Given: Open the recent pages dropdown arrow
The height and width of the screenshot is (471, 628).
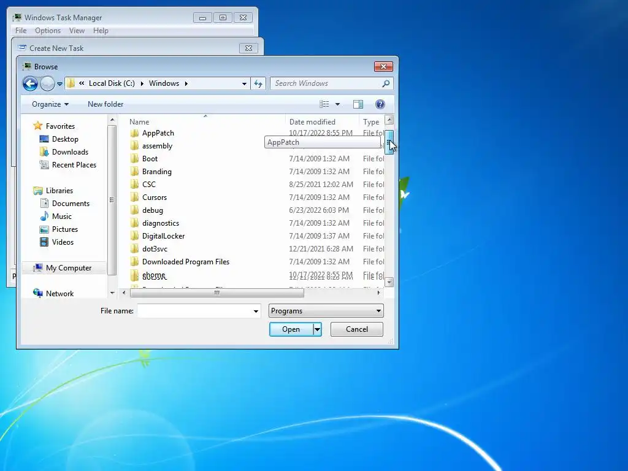Looking at the screenshot, I should [x=59, y=83].
